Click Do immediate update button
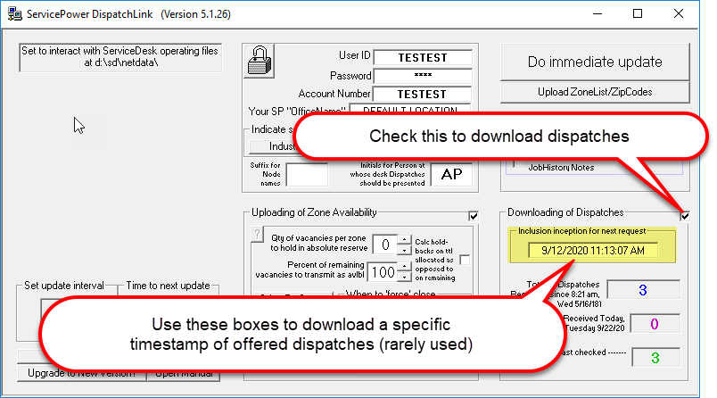 point(595,62)
